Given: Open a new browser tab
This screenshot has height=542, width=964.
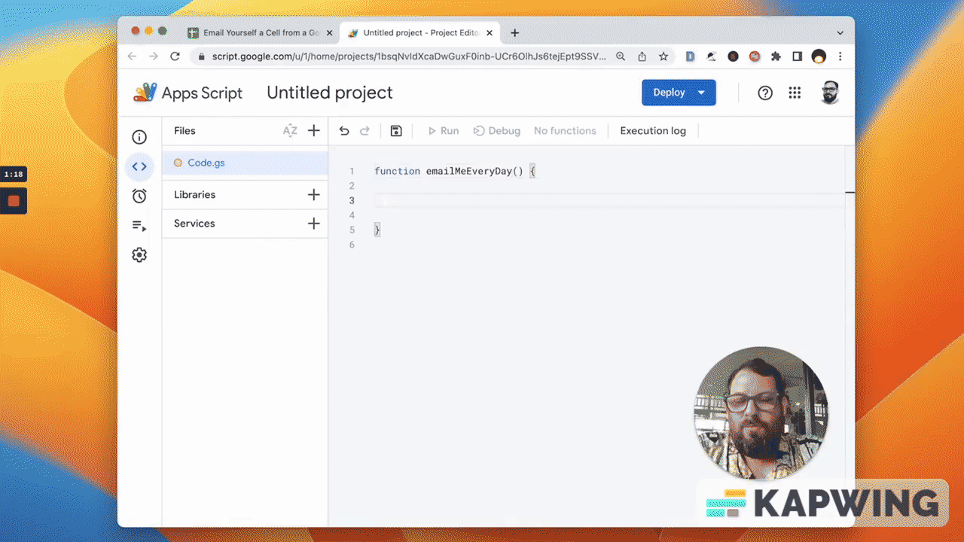Looking at the screenshot, I should 515,33.
